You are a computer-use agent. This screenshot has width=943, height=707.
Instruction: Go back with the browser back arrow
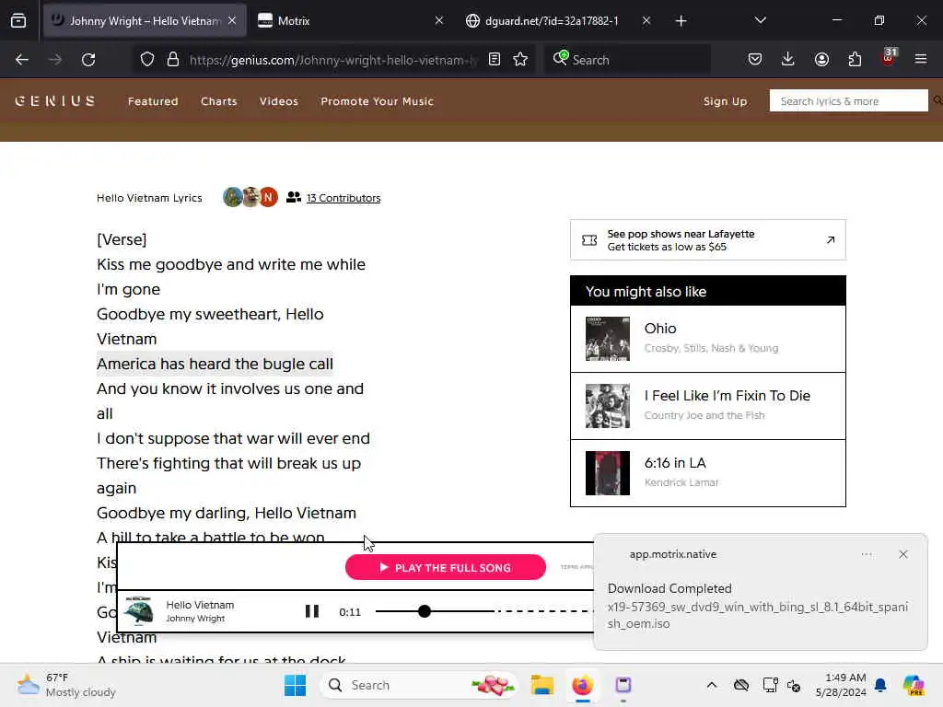coord(22,60)
